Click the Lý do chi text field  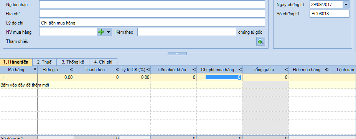[152, 23]
